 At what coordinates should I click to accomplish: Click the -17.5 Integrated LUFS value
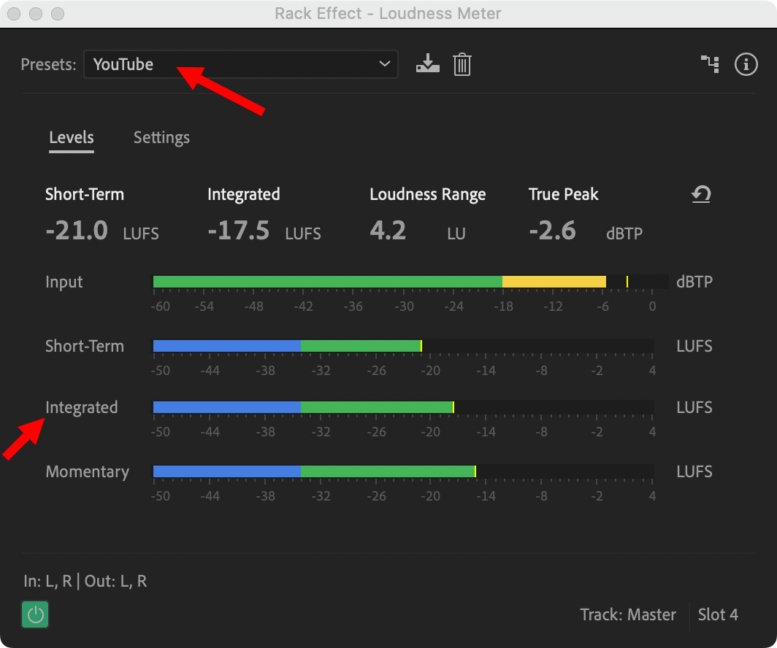(x=238, y=231)
